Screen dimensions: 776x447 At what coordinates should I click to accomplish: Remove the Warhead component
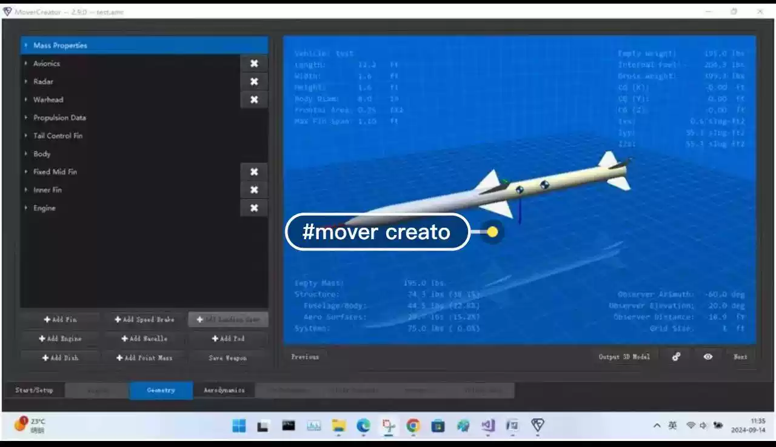254,99
